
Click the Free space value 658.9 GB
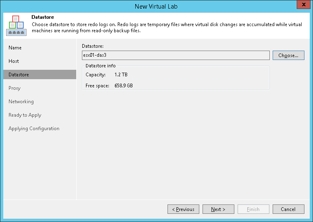[x=123, y=86]
